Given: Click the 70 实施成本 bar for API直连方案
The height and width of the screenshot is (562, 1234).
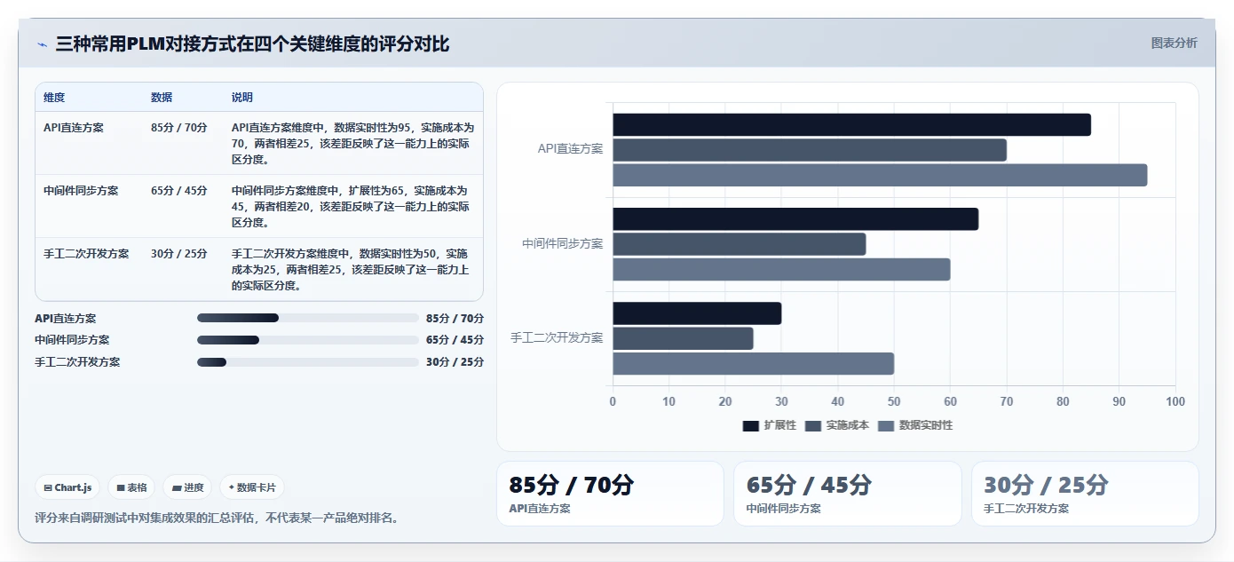Looking at the screenshot, I should pos(810,150).
